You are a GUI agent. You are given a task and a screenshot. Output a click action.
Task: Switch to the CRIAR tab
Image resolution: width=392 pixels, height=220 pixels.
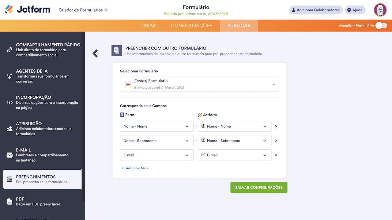149,26
